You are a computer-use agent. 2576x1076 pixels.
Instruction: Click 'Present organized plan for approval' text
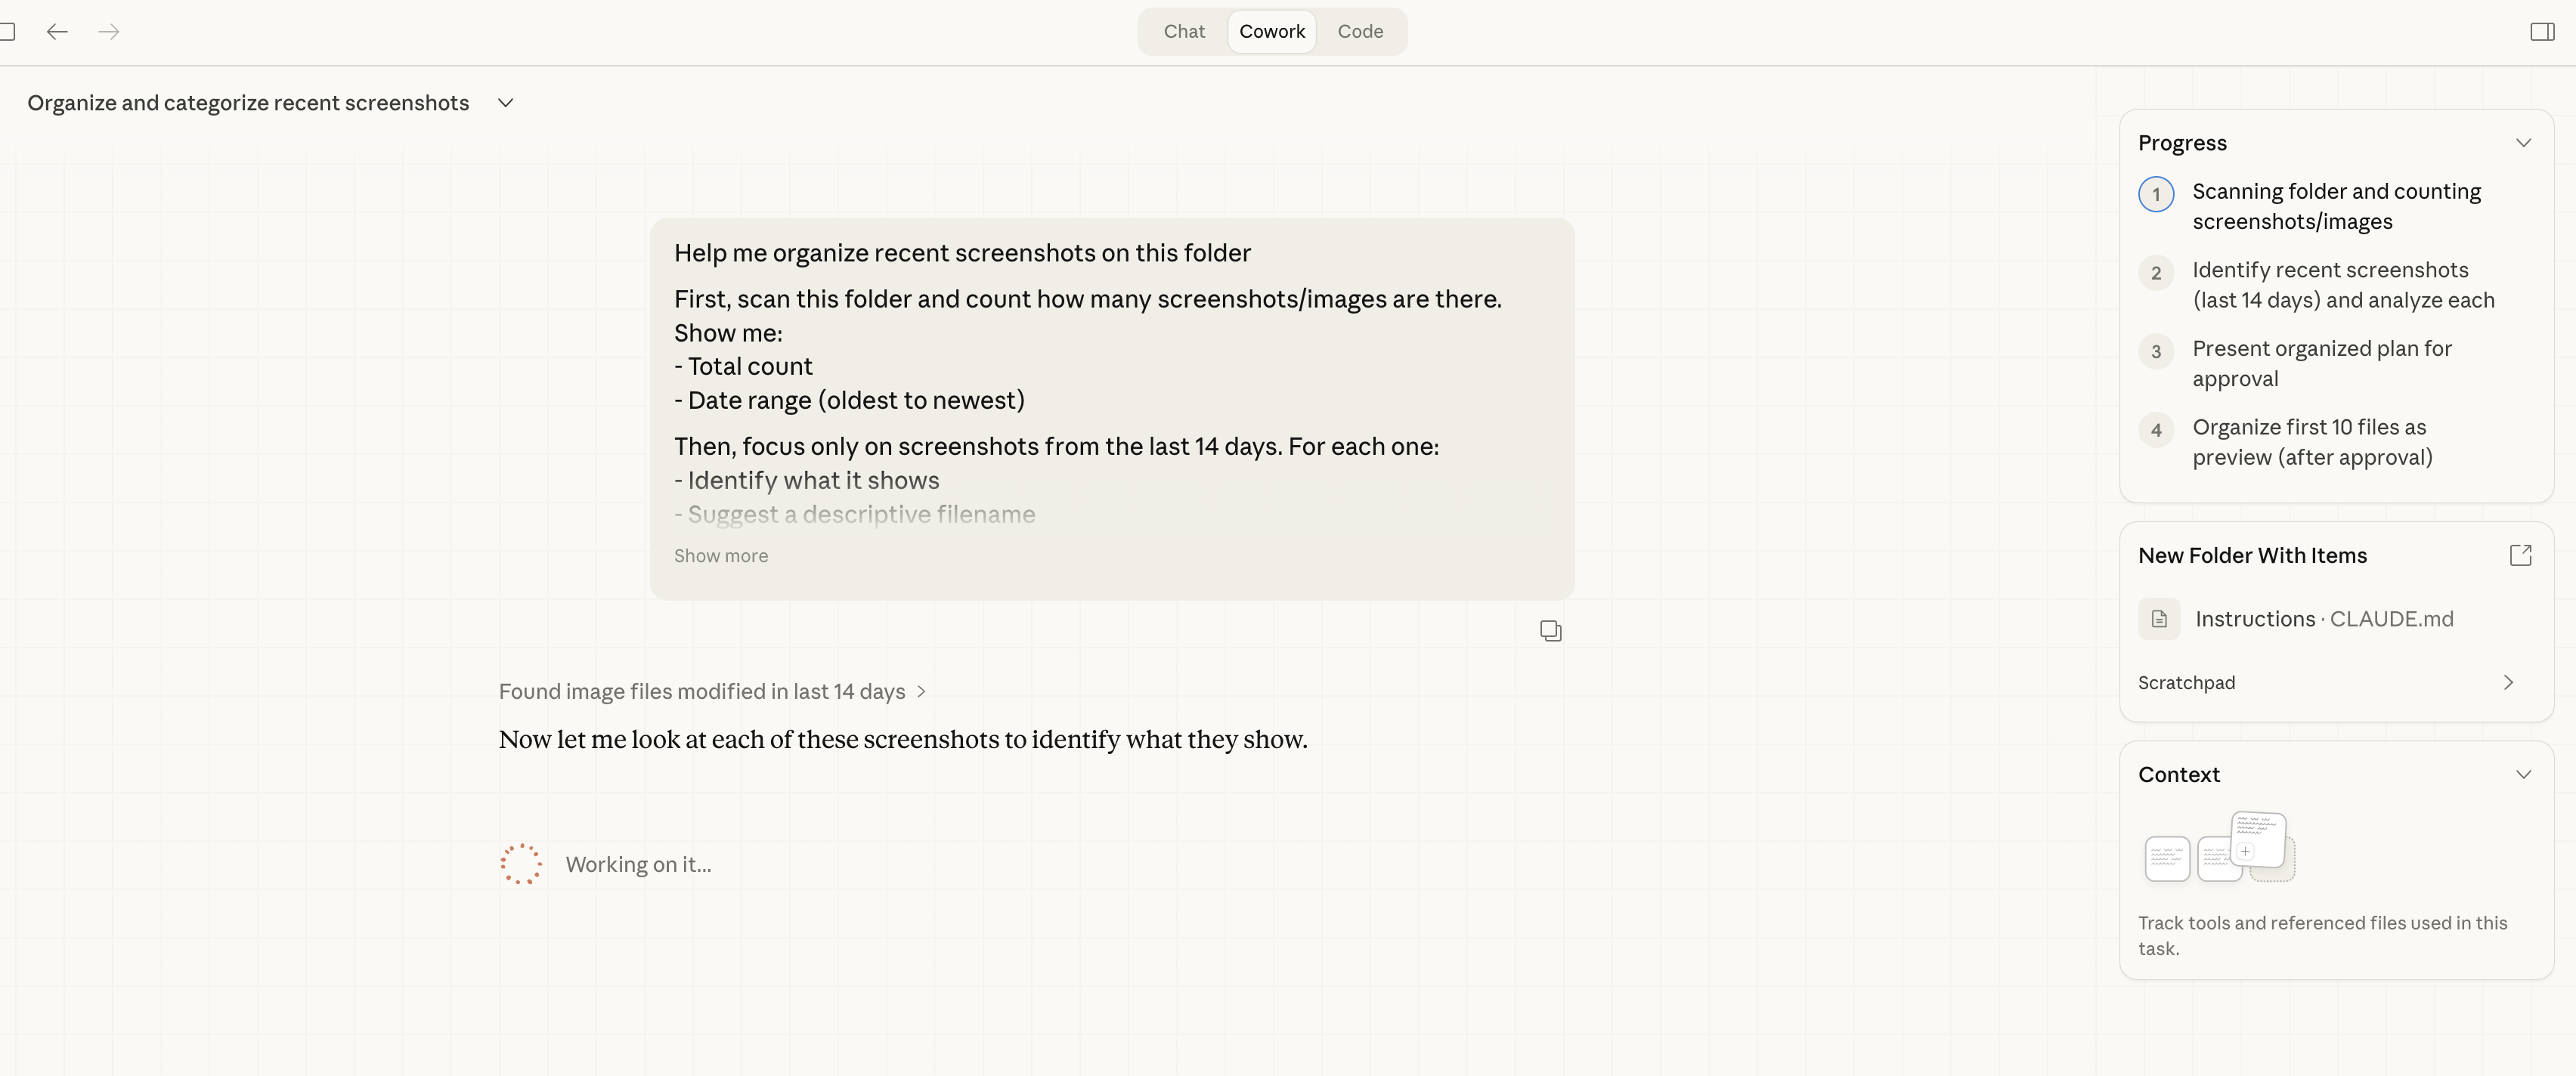click(2322, 363)
